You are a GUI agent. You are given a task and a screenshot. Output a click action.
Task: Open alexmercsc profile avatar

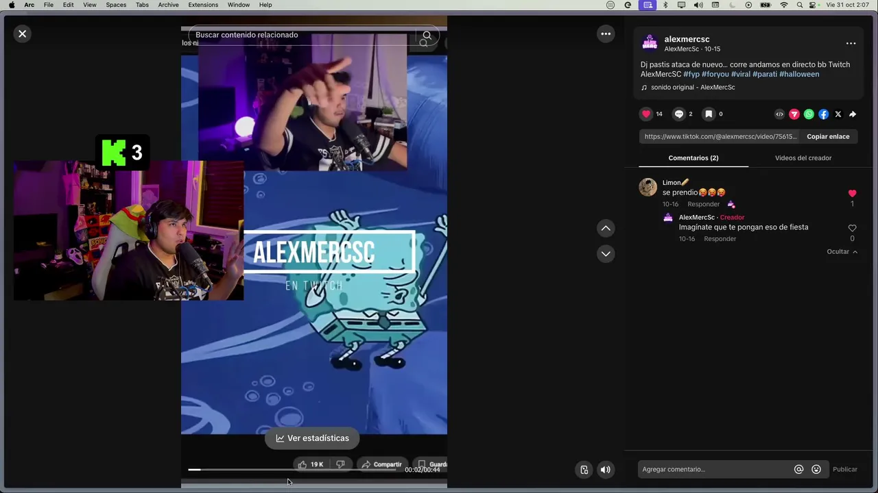pyautogui.click(x=650, y=43)
